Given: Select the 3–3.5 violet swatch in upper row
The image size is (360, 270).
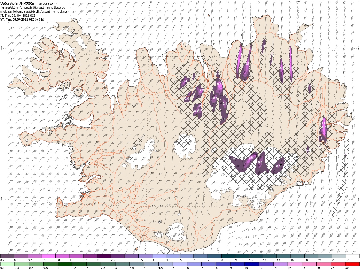Looking at the screenshot, I should click(131, 256).
